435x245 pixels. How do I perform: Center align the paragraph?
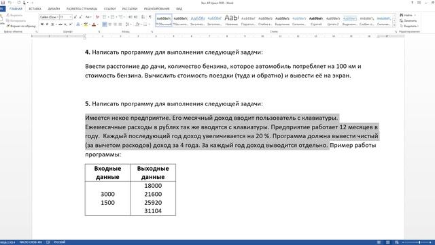[110, 24]
